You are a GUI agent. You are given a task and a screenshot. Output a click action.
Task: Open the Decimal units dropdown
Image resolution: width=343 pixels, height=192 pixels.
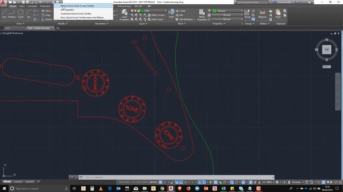tap(297, 182)
